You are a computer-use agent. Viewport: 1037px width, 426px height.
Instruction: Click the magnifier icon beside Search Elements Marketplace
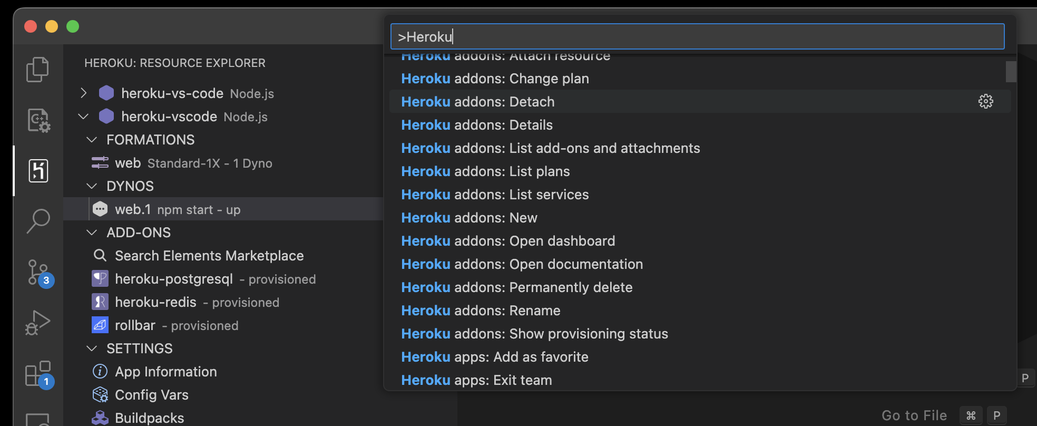tap(100, 256)
